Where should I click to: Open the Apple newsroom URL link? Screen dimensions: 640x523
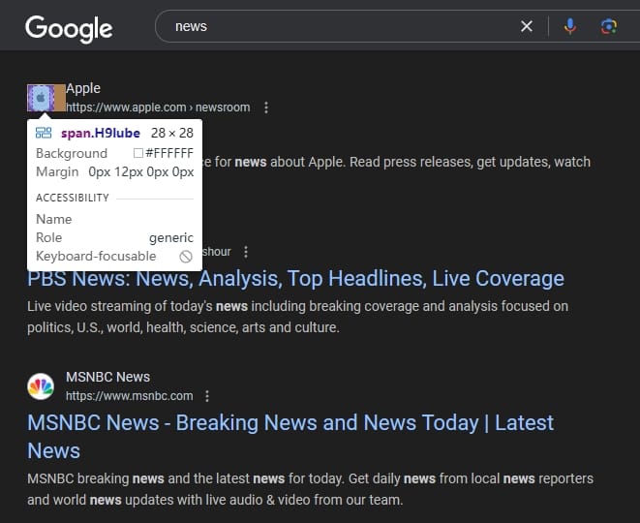pyautogui.click(x=158, y=108)
